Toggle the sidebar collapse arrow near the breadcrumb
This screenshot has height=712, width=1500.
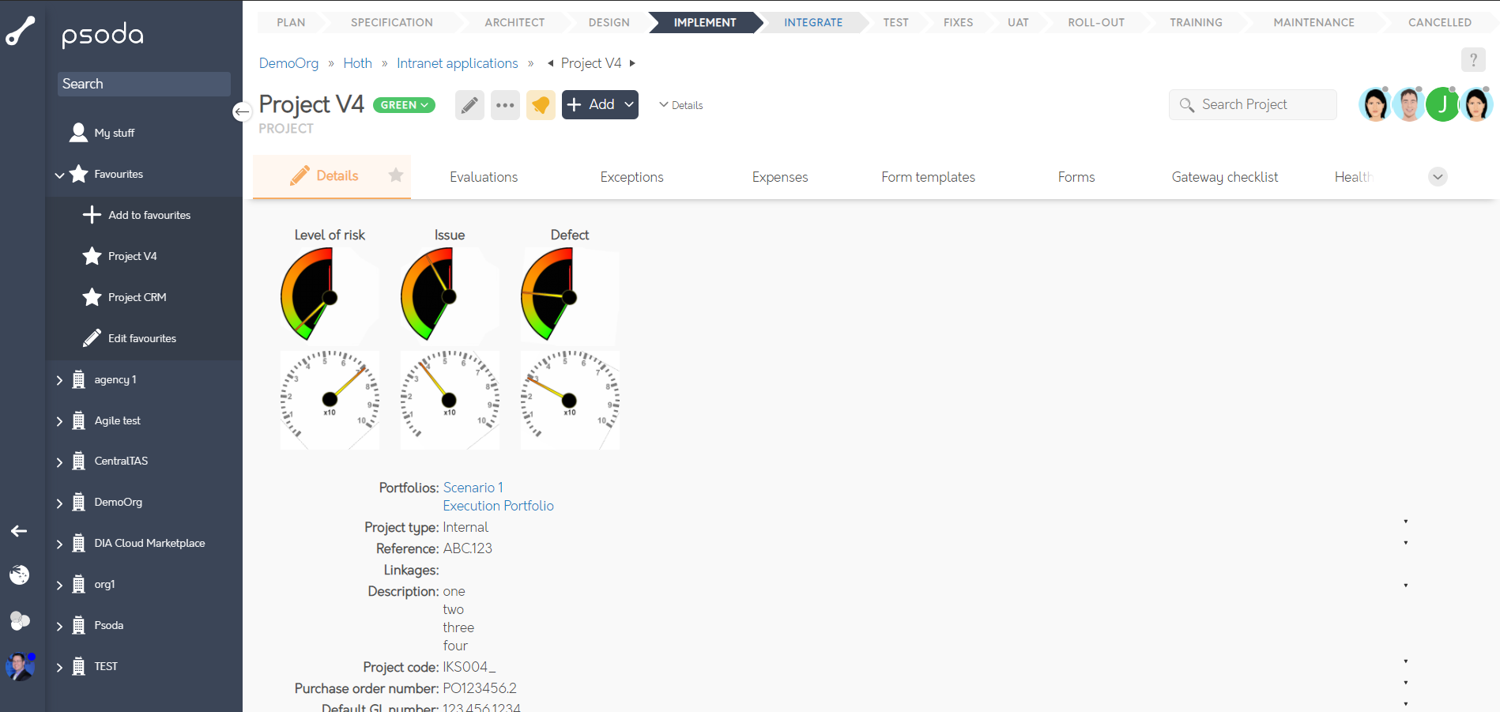point(242,112)
